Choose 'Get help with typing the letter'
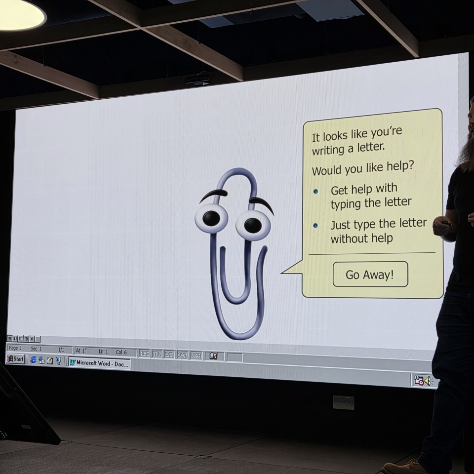 click(371, 196)
